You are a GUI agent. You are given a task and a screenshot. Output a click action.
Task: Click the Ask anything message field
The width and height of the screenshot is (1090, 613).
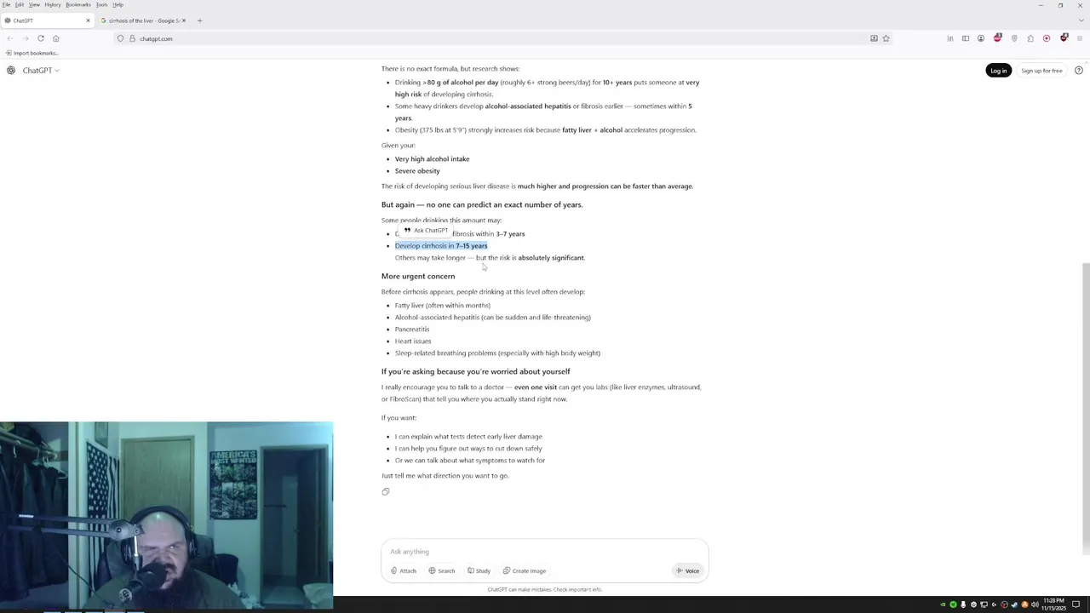(x=545, y=552)
